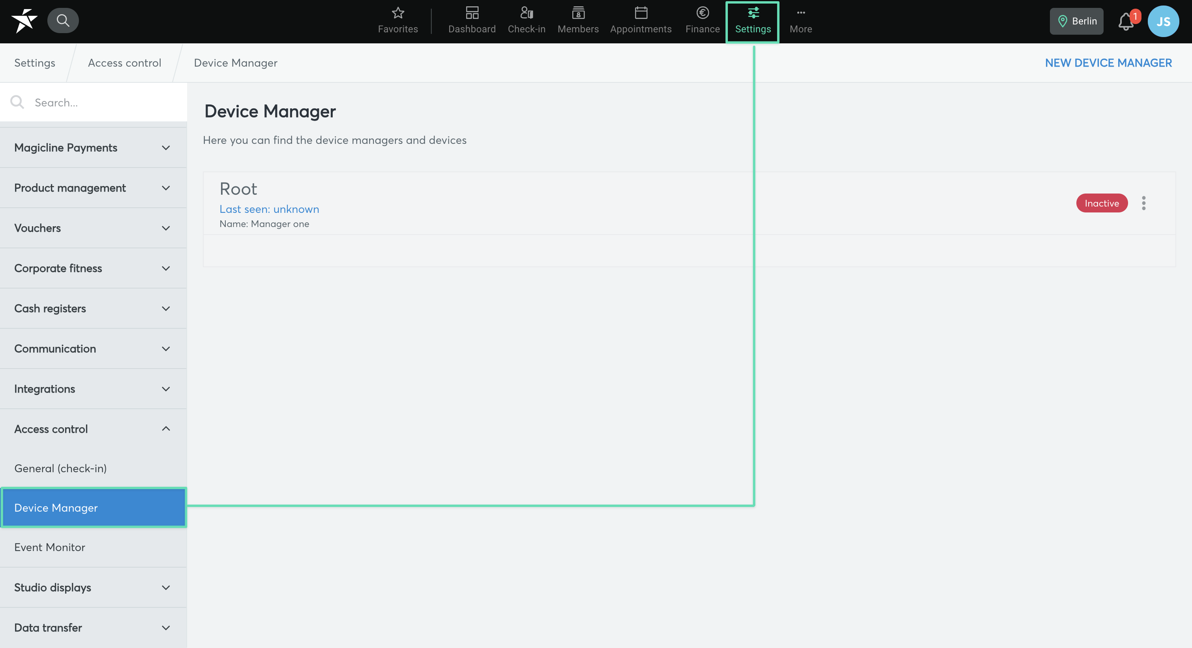Open the global search magnifier button
The image size is (1192, 648).
coord(63,21)
